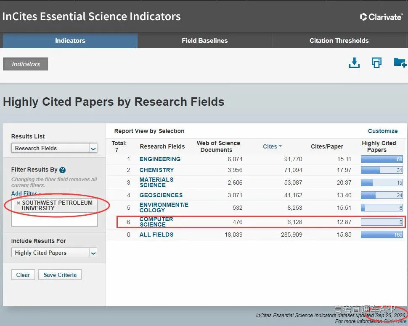Viewport: 408px width, 326px height.
Task: Click the Total: 7 count label
Action: coord(119,146)
